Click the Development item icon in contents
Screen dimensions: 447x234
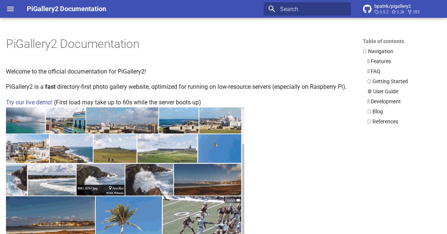point(368,101)
